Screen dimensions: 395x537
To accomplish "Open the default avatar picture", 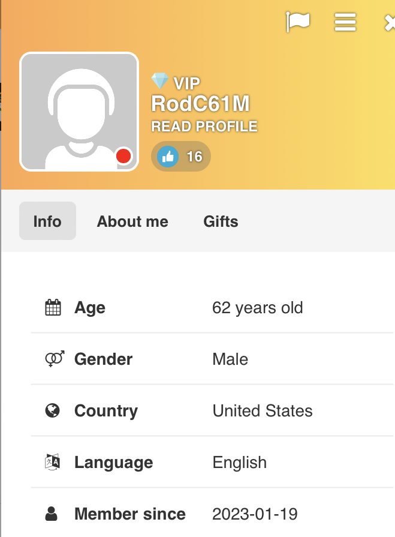I will click(x=79, y=112).
